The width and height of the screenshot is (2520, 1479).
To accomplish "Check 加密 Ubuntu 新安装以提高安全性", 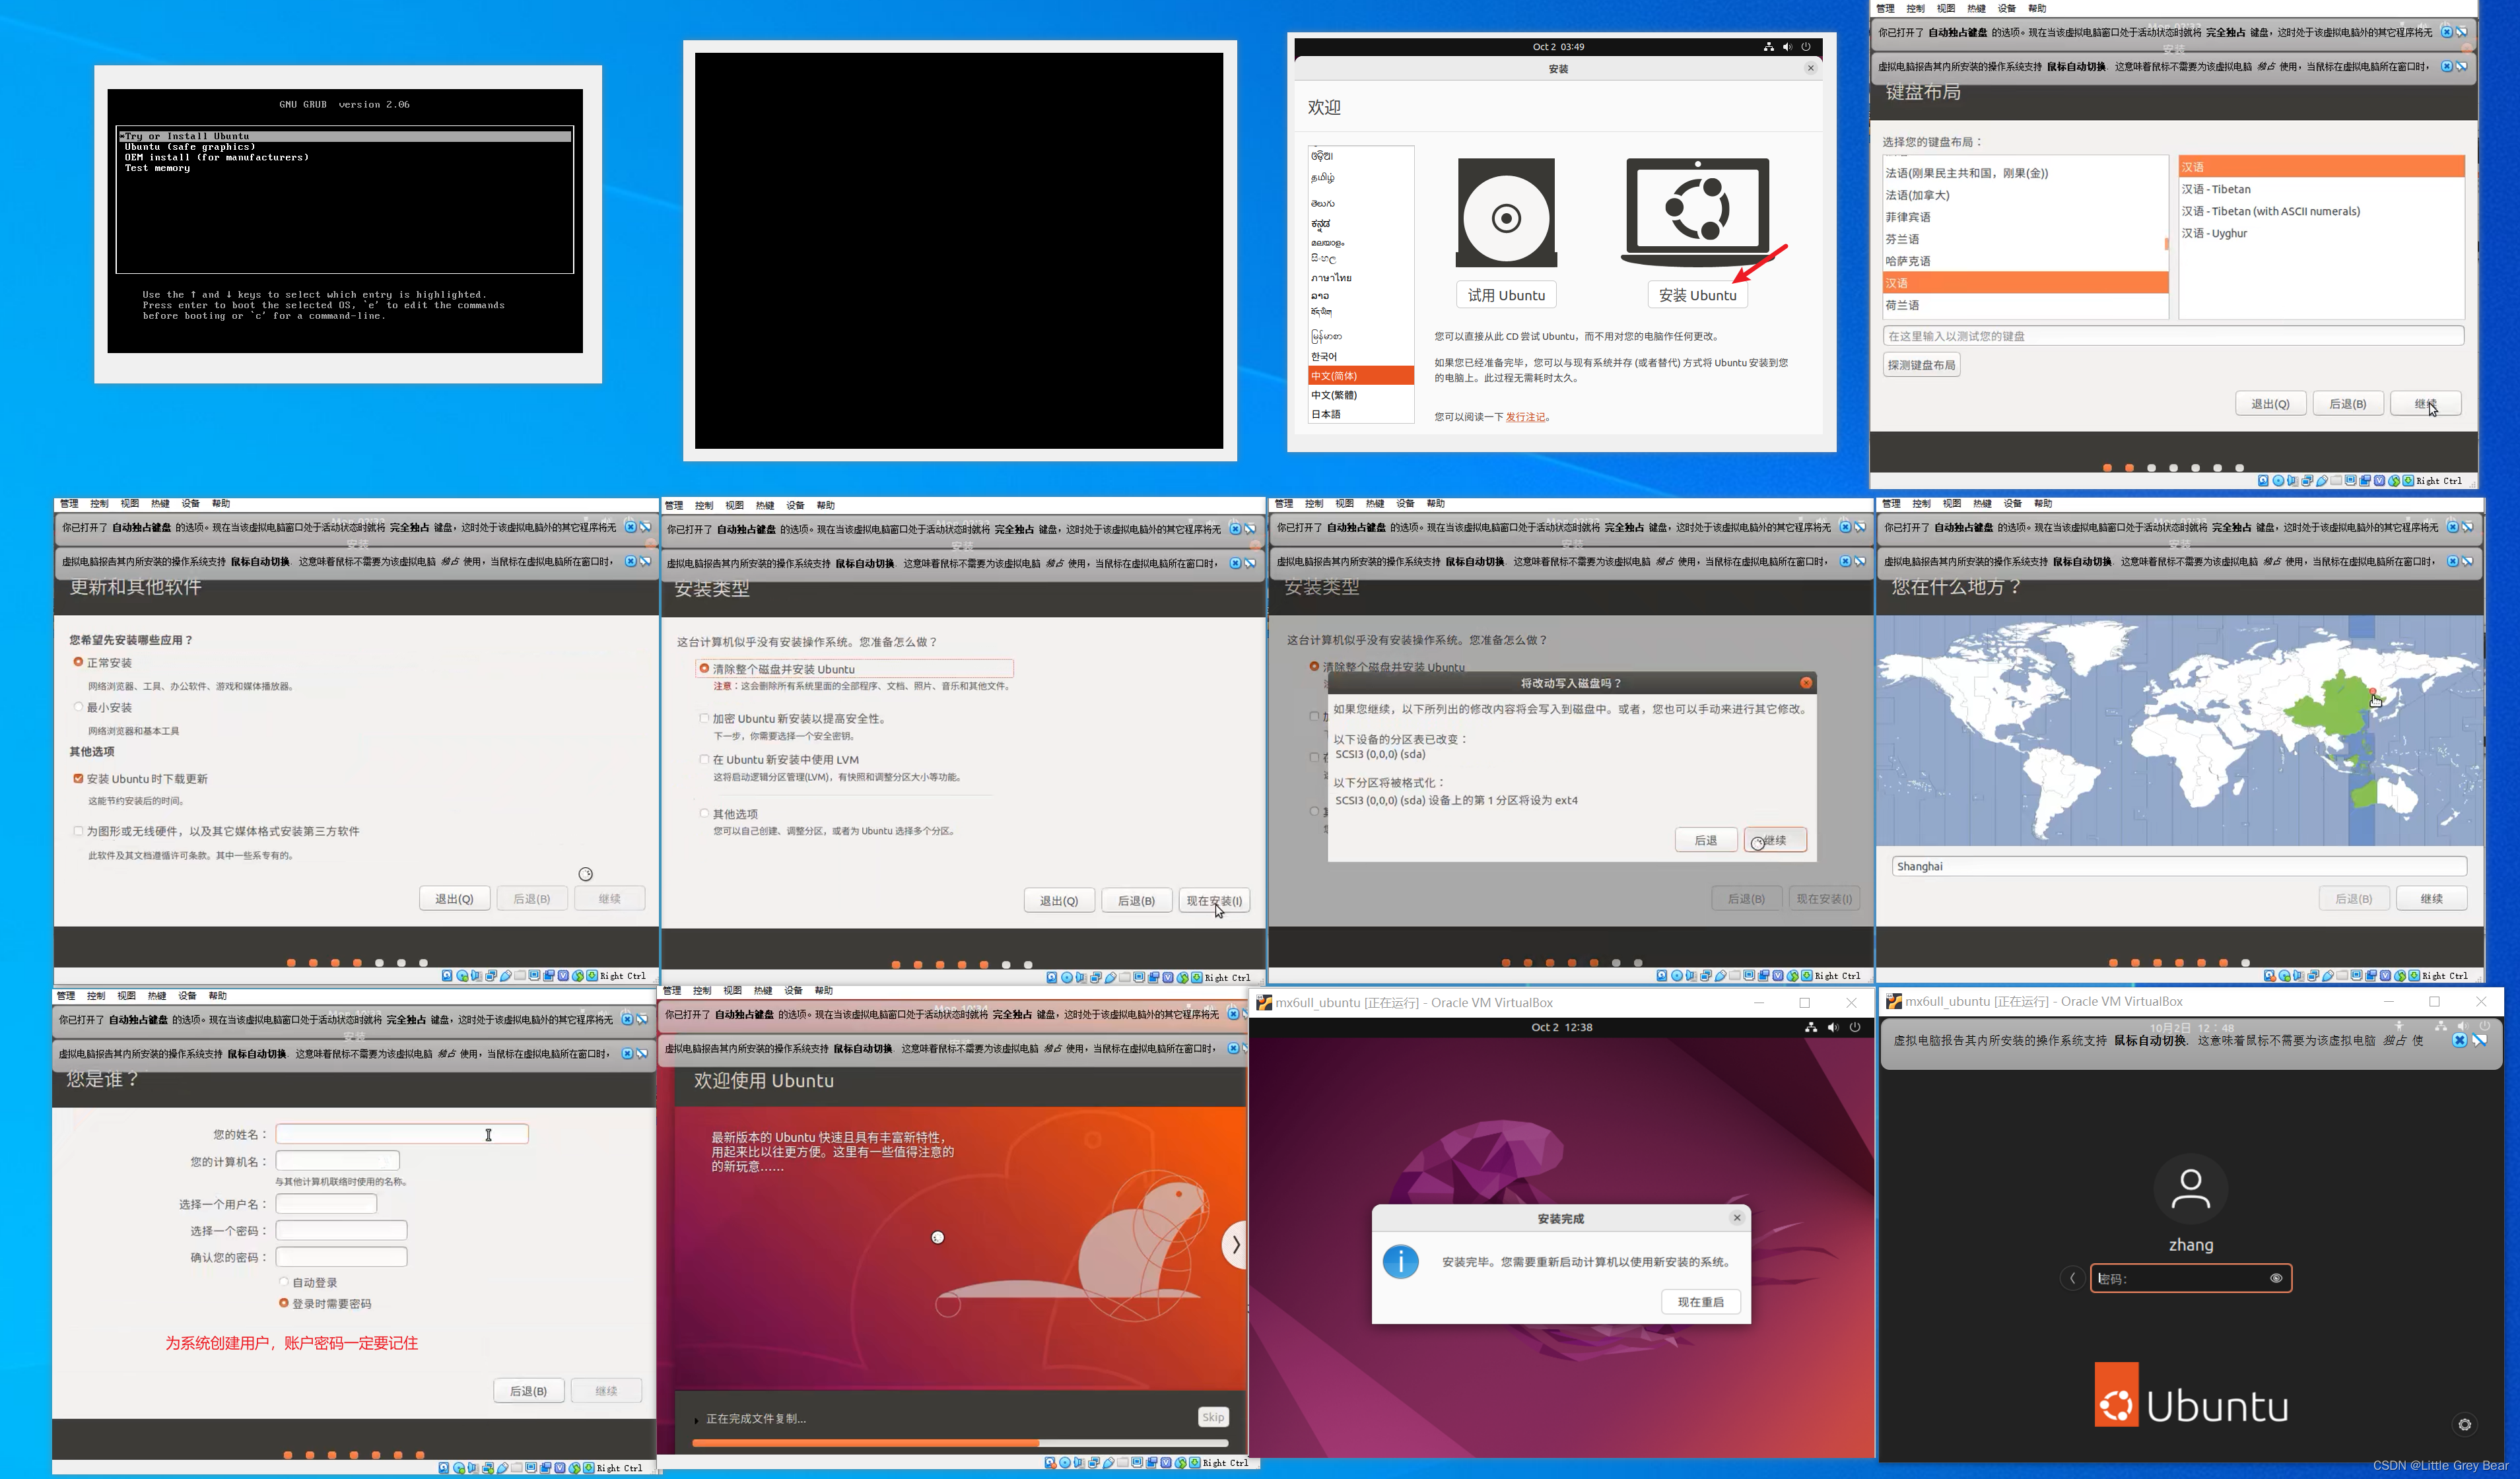I will (704, 717).
